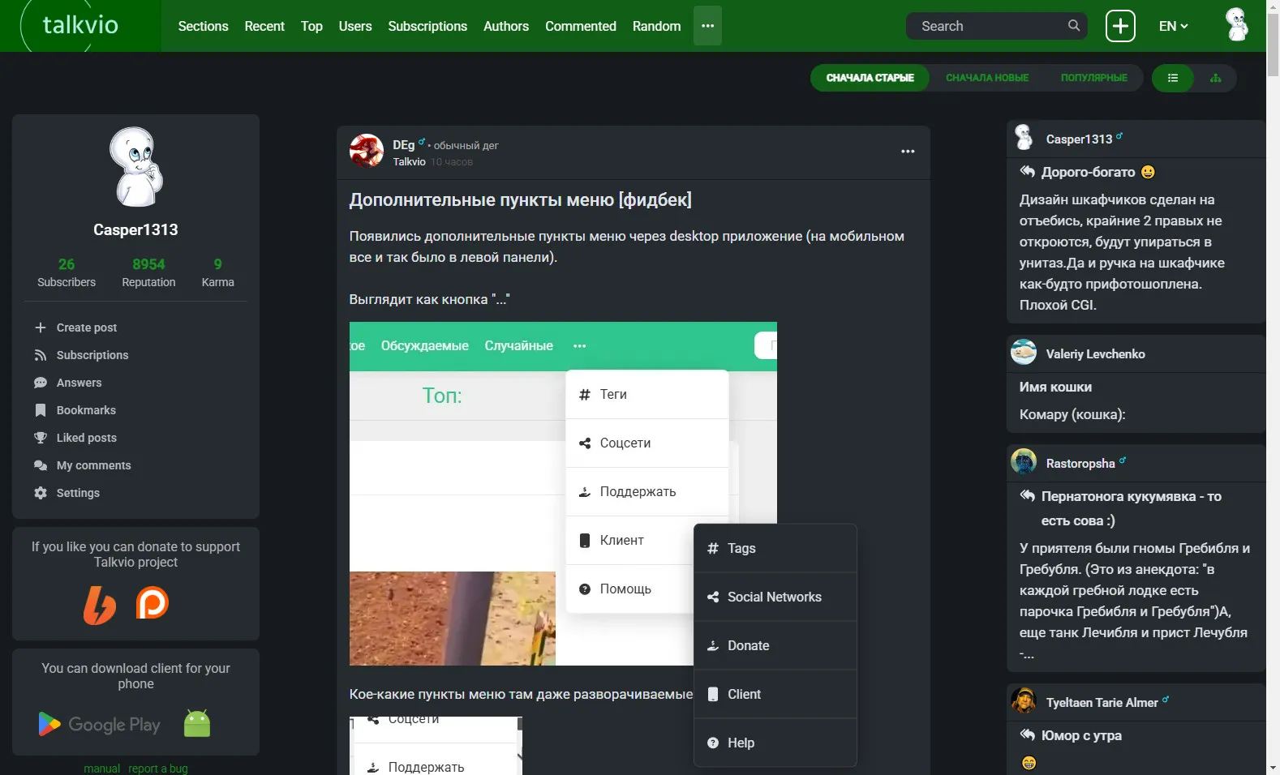Switch to tree view of comments
This screenshot has width=1280, height=775.
(1215, 78)
